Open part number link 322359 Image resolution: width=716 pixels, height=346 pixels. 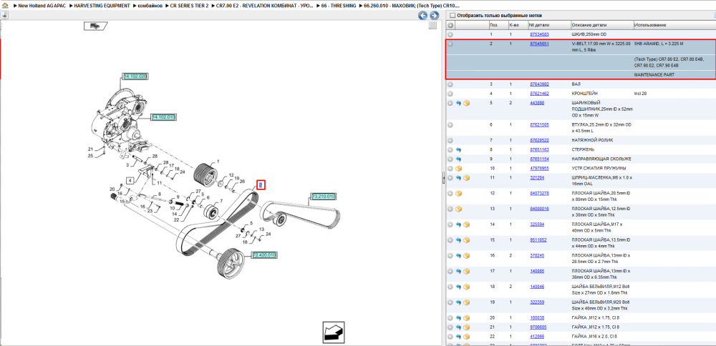point(537,302)
